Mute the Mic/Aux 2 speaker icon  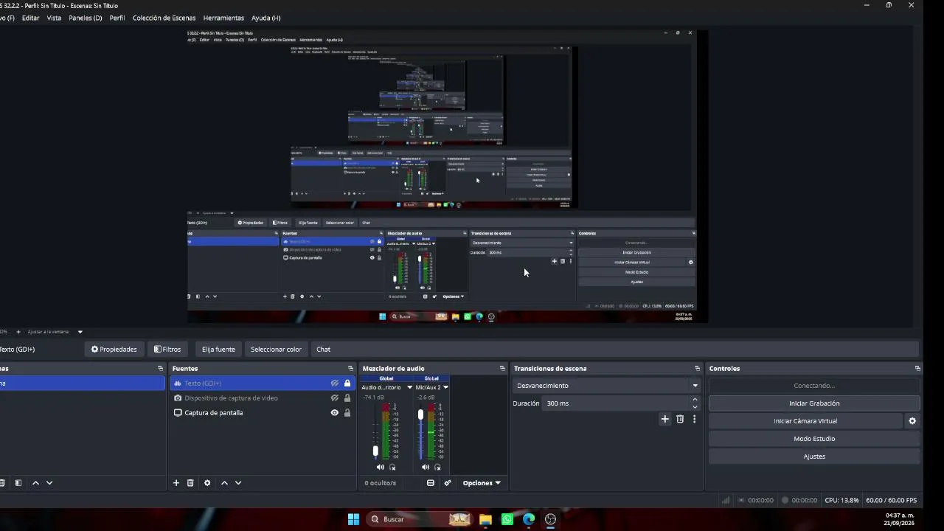(x=426, y=467)
